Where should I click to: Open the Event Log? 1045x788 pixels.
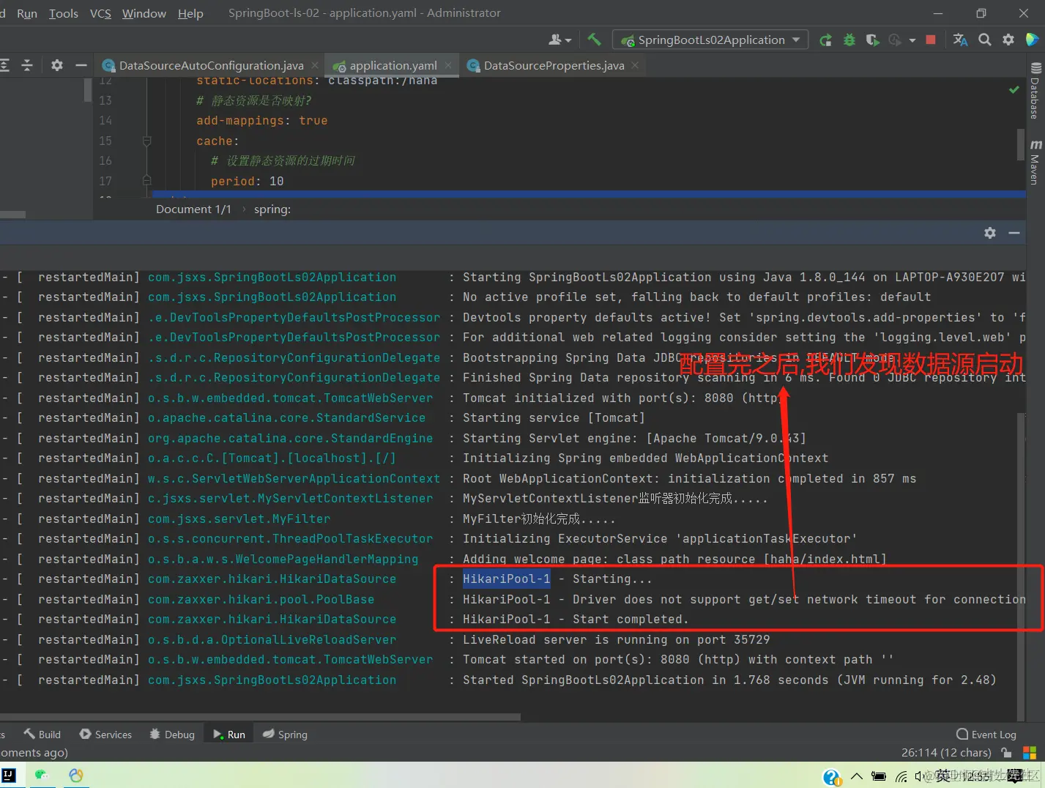click(986, 734)
